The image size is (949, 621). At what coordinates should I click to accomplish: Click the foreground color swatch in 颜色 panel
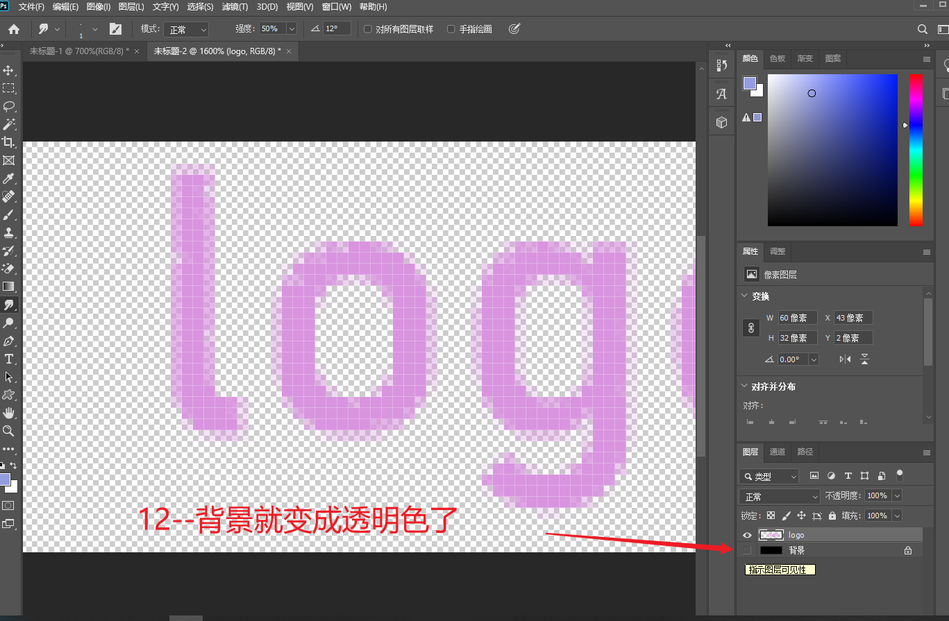pyautogui.click(x=749, y=83)
